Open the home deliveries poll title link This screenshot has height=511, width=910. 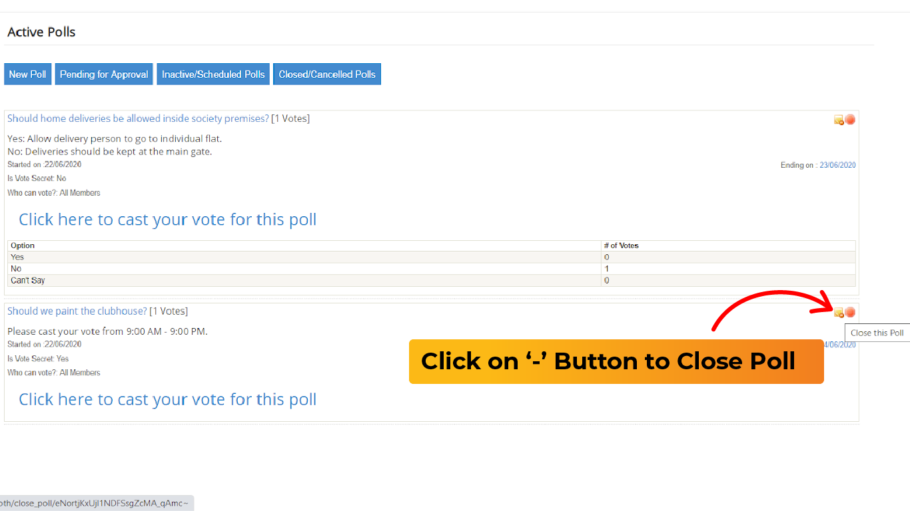pyautogui.click(x=138, y=118)
